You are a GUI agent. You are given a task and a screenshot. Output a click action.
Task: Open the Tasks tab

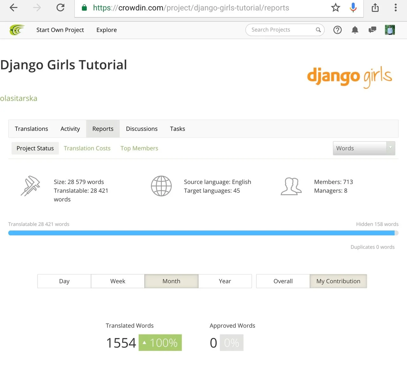point(177,129)
